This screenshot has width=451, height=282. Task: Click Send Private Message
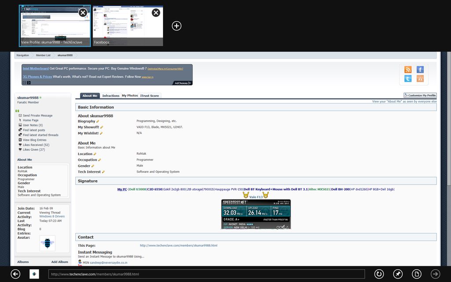[x=38, y=115]
